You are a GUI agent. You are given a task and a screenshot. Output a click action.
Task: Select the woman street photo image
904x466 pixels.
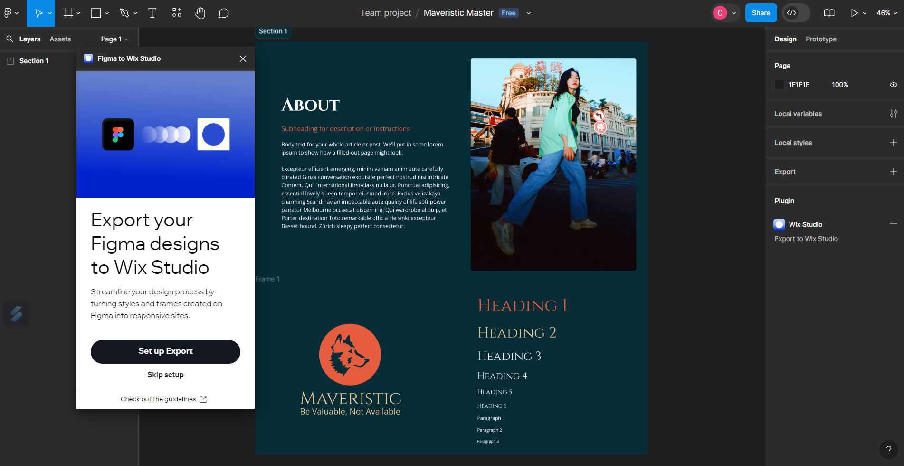point(553,165)
